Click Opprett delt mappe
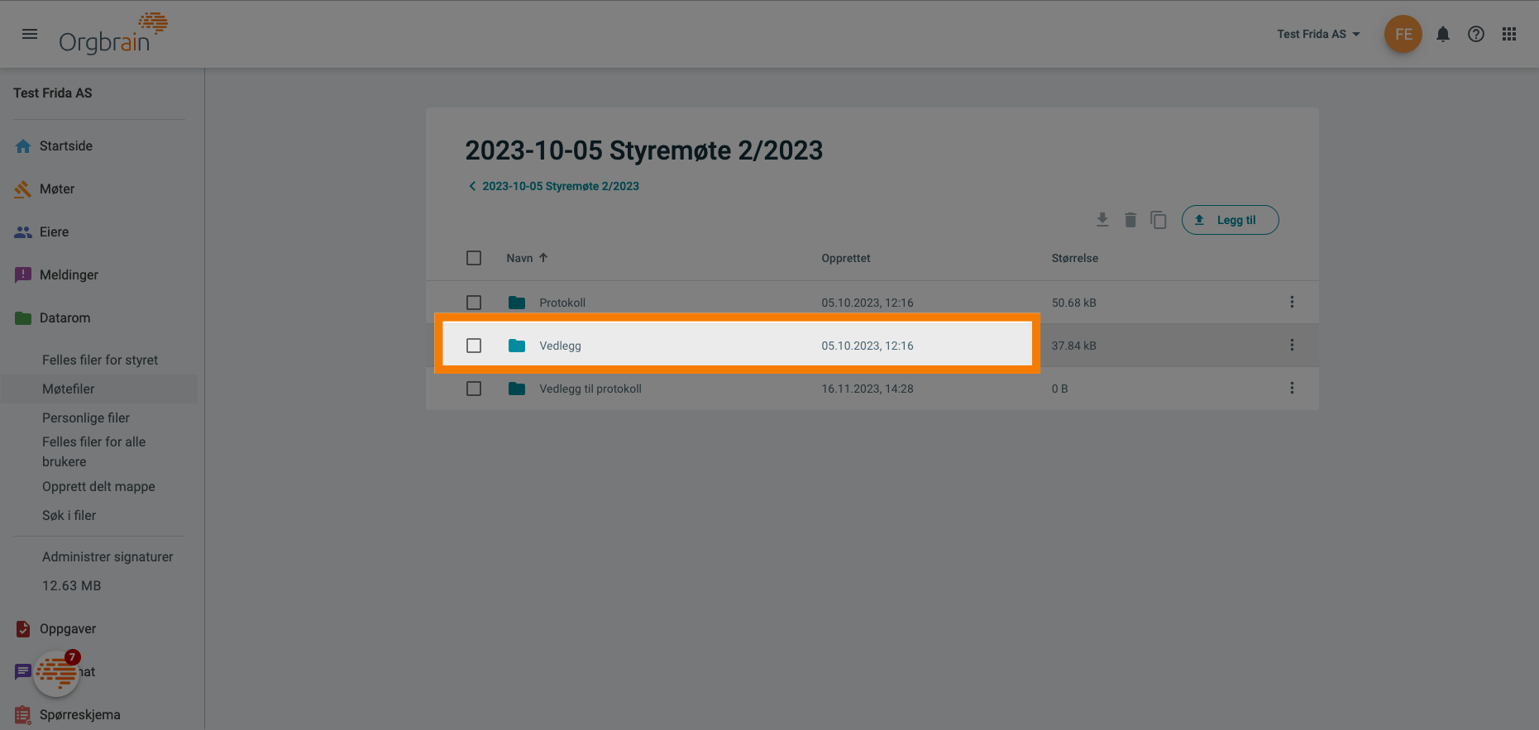 [x=98, y=487]
